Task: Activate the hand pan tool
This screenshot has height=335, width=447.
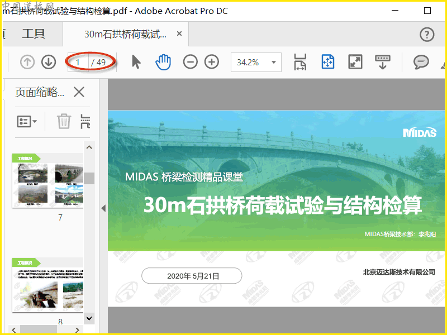Action: (x=163, y=62)
